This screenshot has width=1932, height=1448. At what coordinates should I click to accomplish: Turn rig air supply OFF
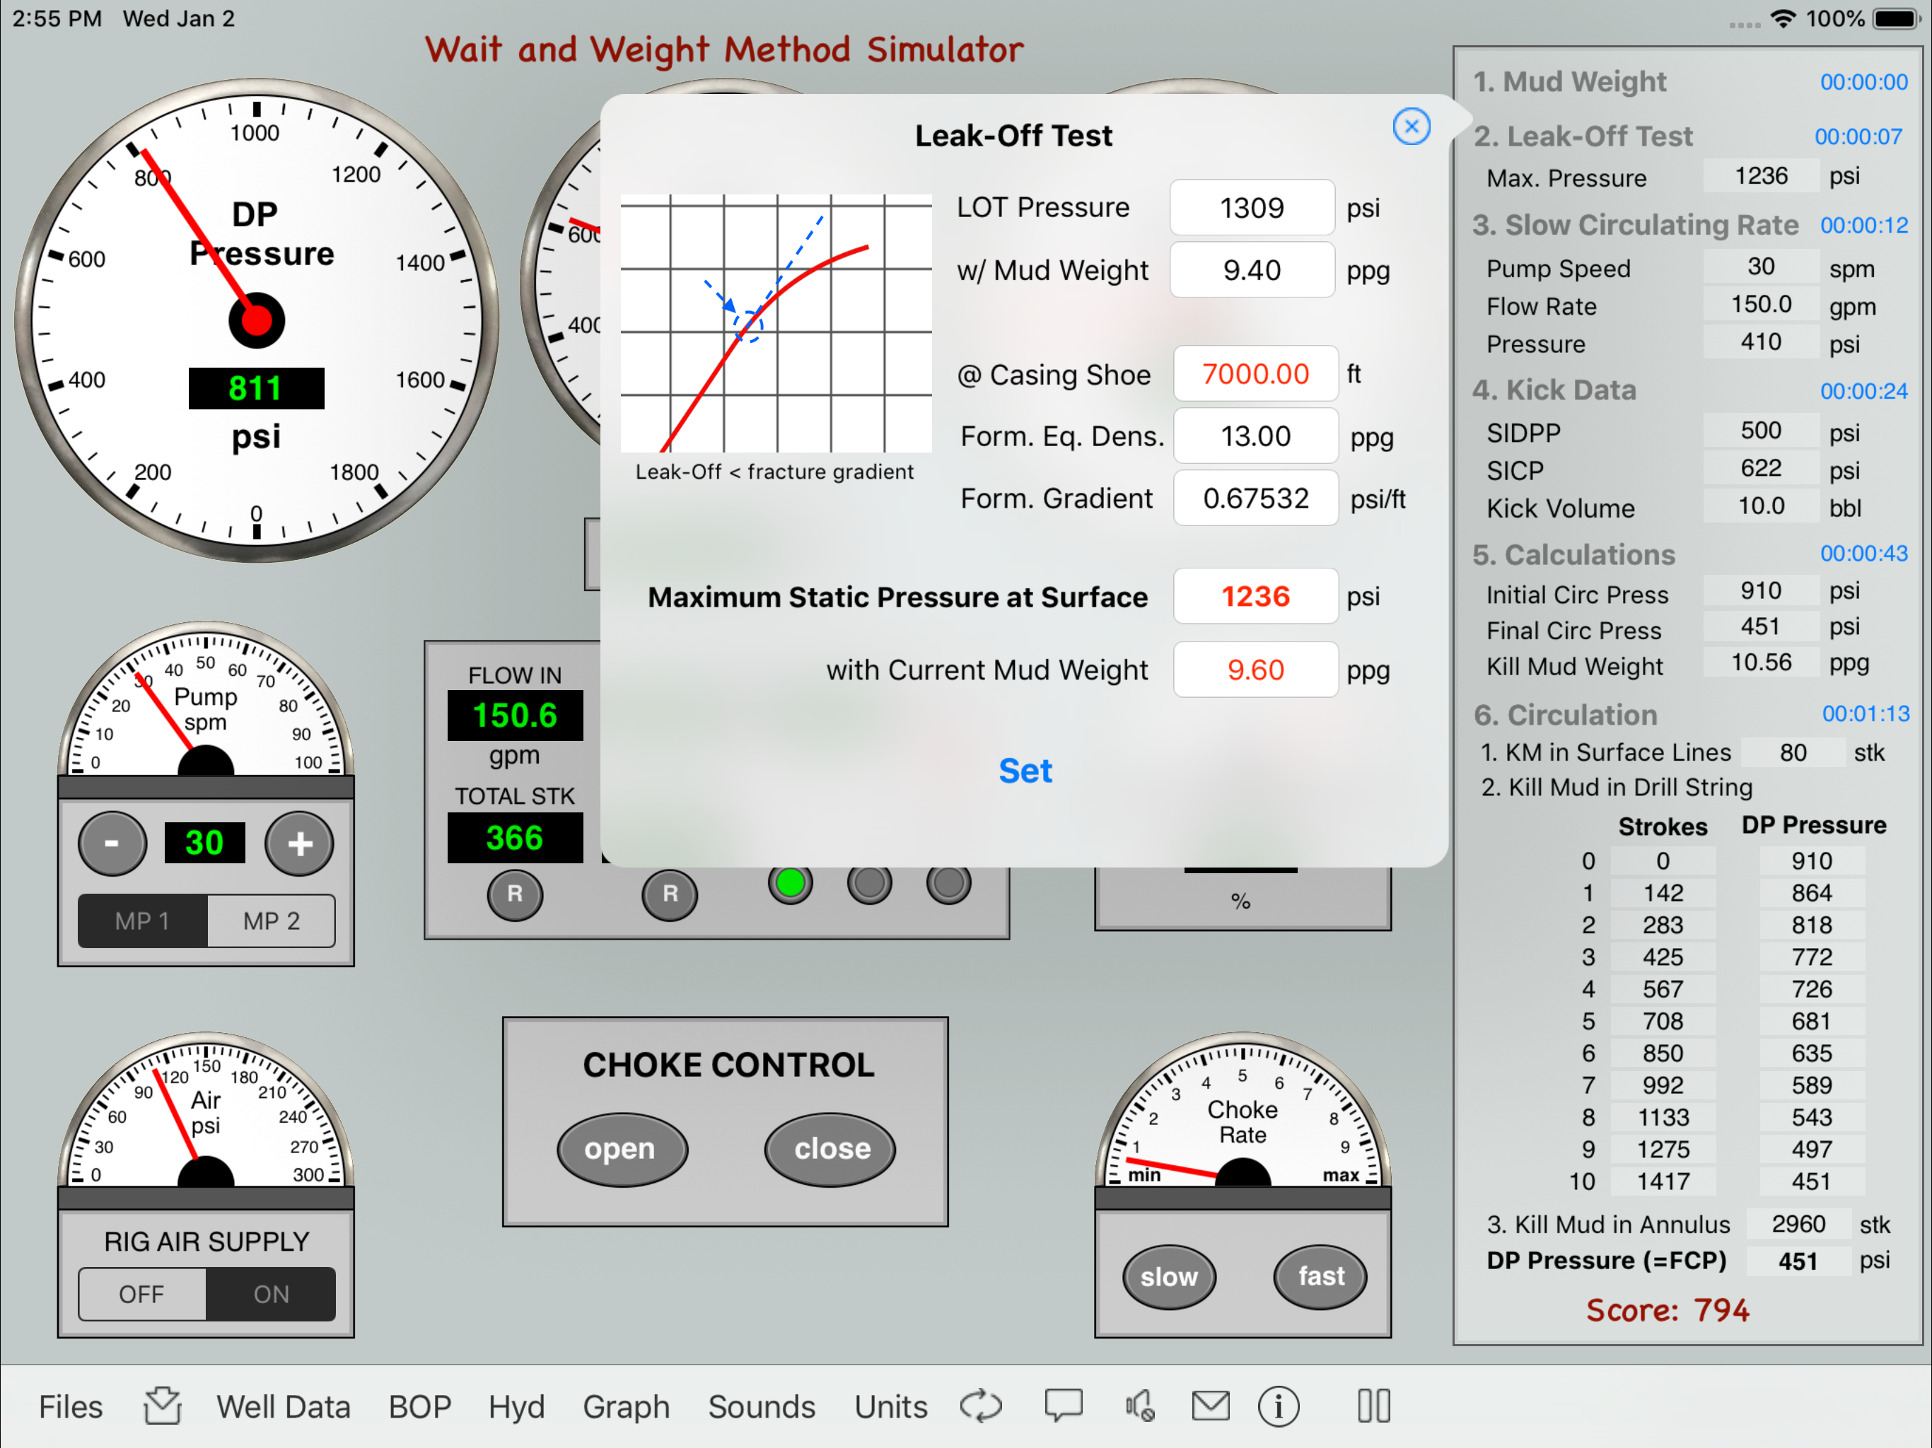pyautogui.click(x=141, y=1293)
